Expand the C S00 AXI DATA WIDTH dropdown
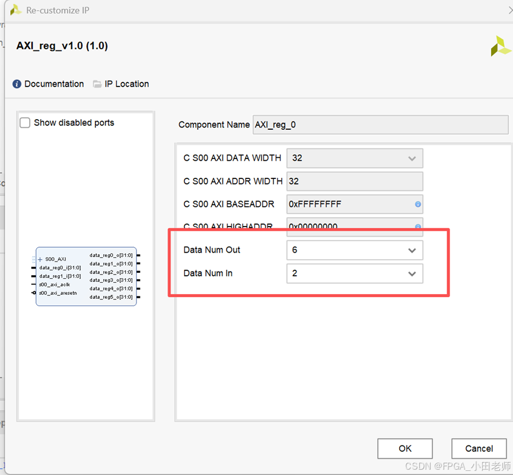513x475 pixels. [x=412, y=158]
